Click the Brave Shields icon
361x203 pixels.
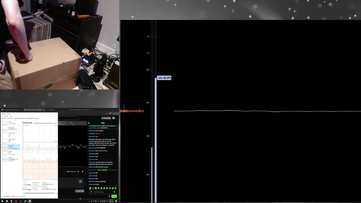(x=111, y=114)
